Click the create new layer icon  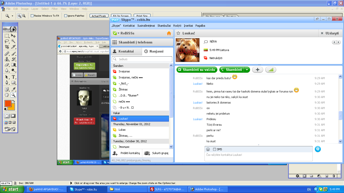(327, 176)
